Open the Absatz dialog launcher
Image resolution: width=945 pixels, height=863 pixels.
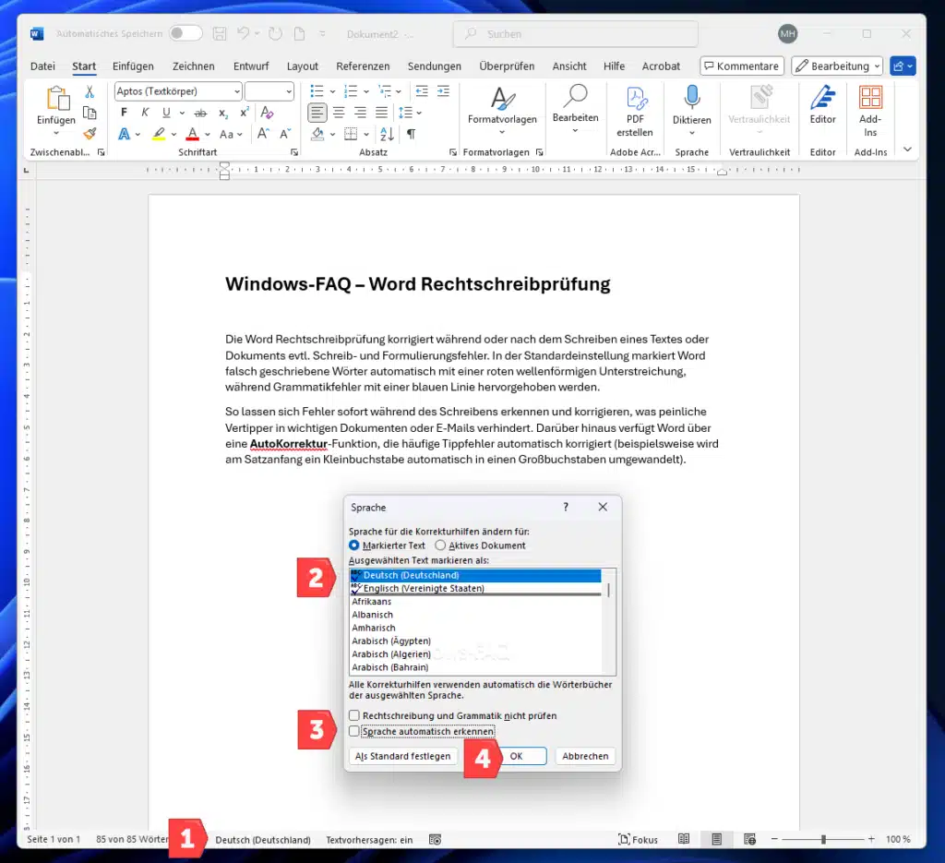452,152
